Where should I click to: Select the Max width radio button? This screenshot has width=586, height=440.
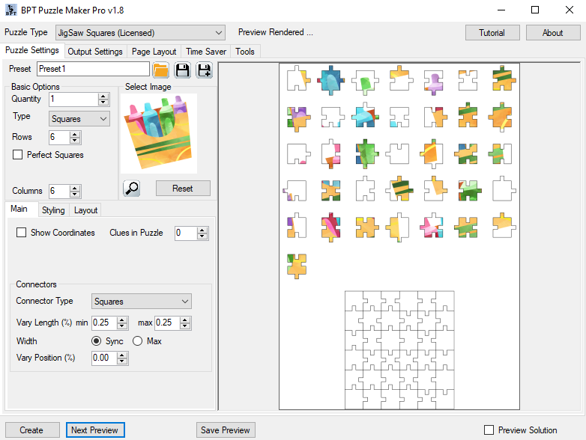tap(137, 341)
